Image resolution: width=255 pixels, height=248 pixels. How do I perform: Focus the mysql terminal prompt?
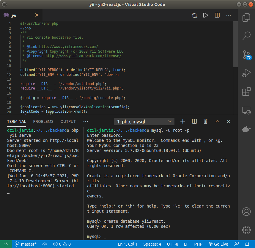pyautogui.click(x=97, y=236)
